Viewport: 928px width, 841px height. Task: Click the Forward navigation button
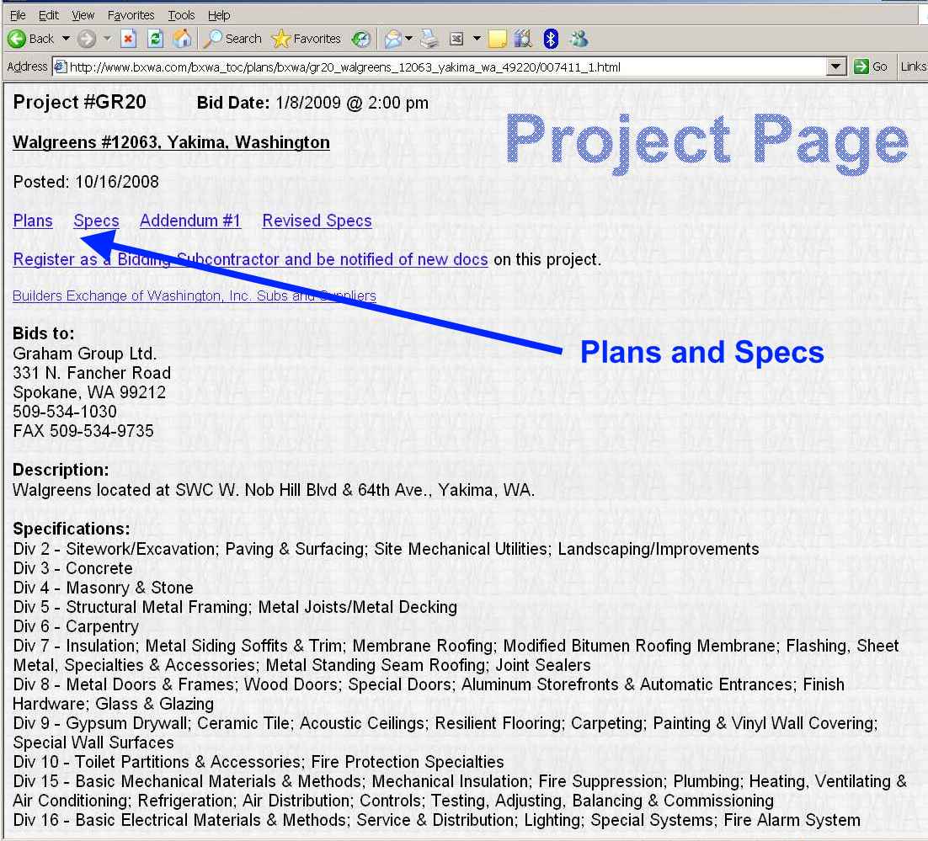[x=87, y=39]
